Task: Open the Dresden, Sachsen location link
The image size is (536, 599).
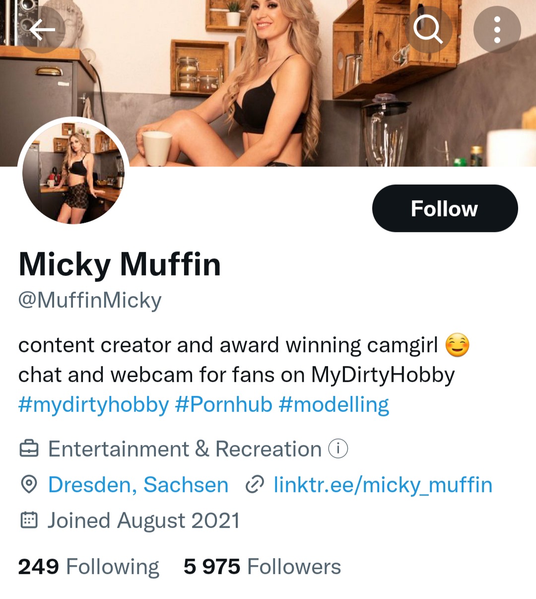Action: pyautogui.click(x=138, y=484)
